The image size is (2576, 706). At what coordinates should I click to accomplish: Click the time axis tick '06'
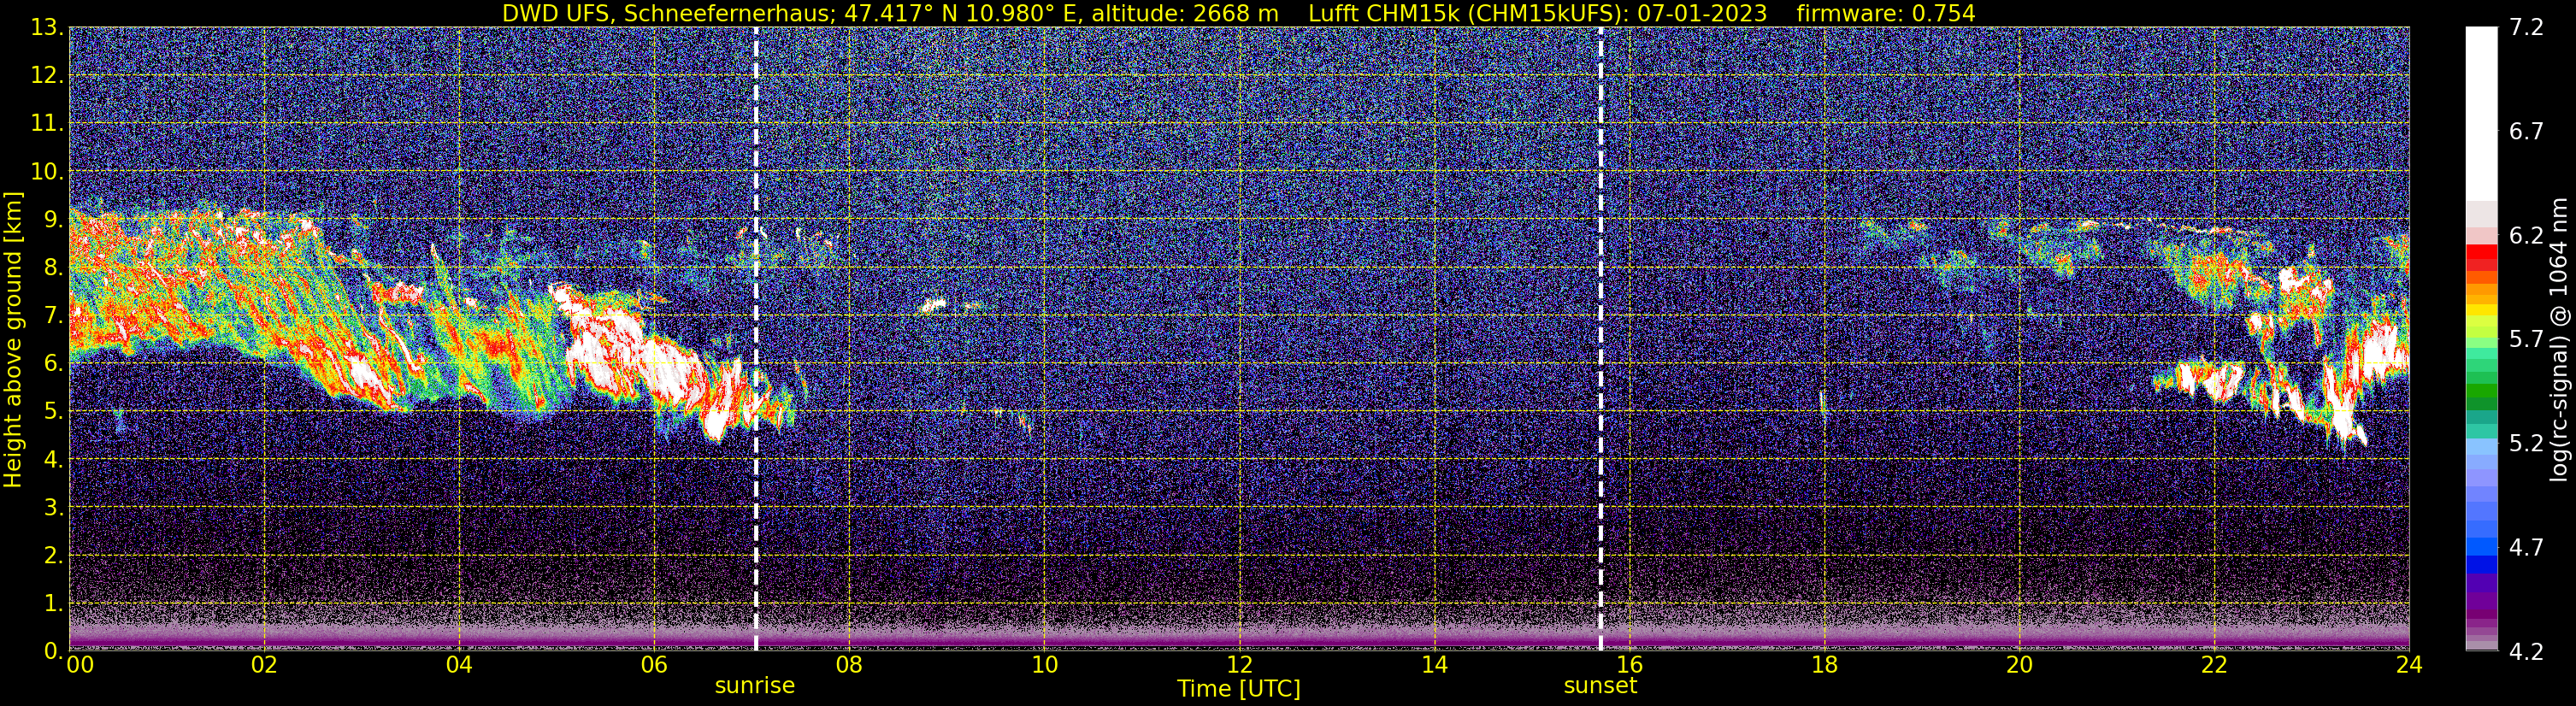tap(654, 665)
